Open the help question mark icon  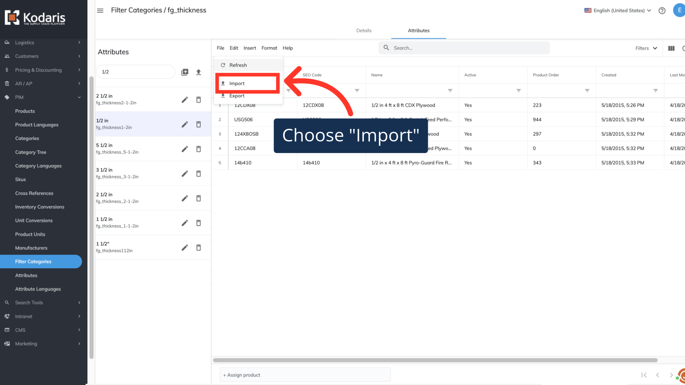[x=662, y=11]
